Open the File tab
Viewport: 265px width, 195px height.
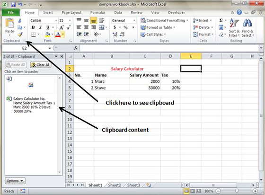[x=10, y=12]
